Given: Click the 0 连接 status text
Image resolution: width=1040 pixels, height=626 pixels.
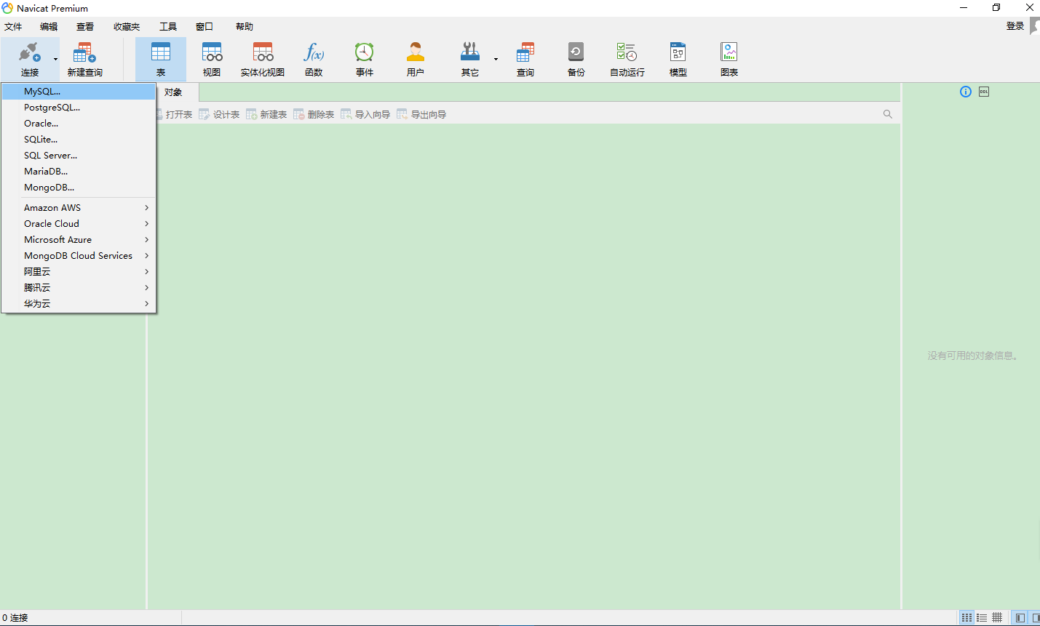Looking at the screenshot, I should [15, 618].
